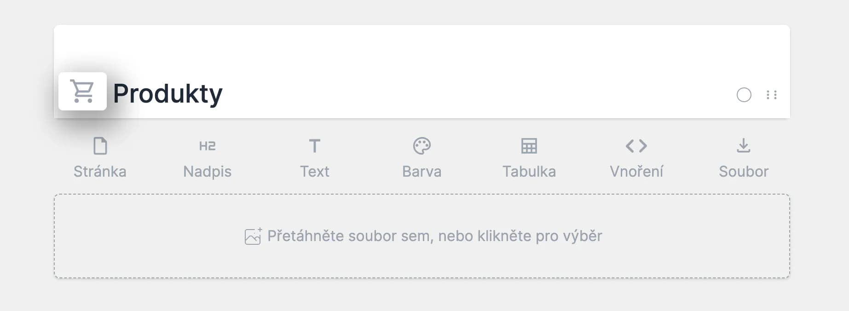Click the add-image icon in the drop zone
Screen dimensions: 849x311
pos(253,236)
